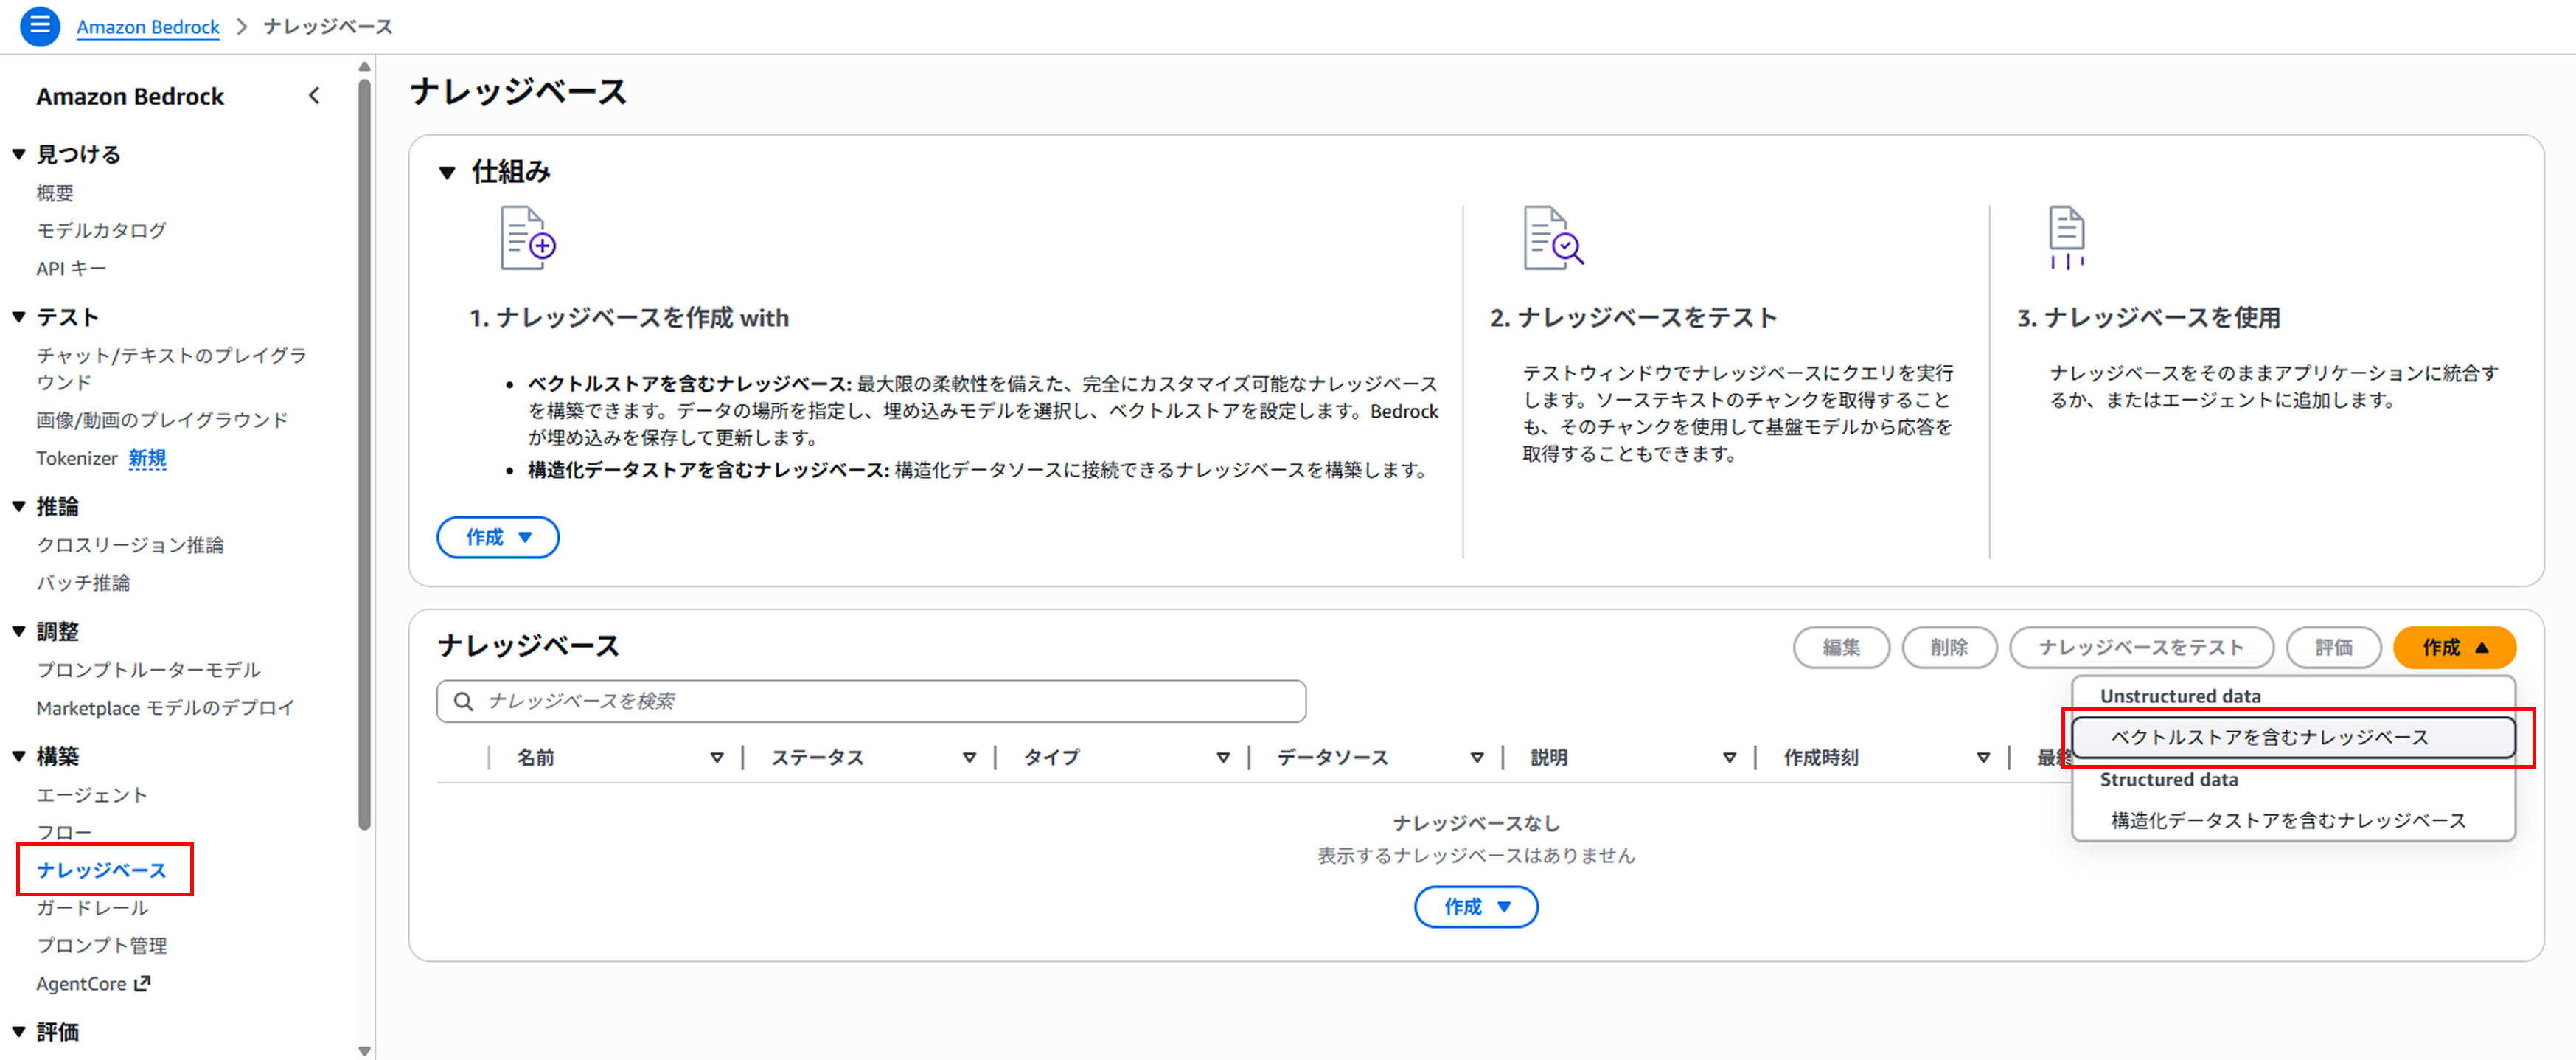
Task: Open ガードレール in the sidebar
Action: tap(92, 908)
